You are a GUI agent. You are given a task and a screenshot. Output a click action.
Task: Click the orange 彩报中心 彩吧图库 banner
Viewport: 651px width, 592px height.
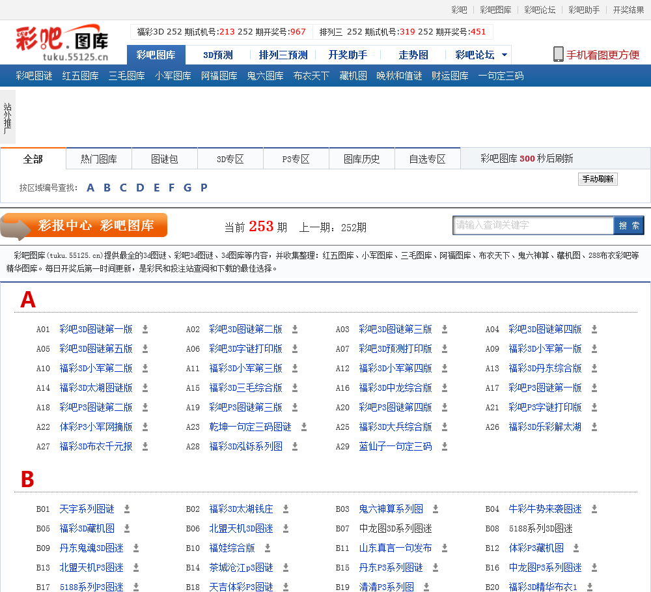pyautogui.click(x=84, y=227)
